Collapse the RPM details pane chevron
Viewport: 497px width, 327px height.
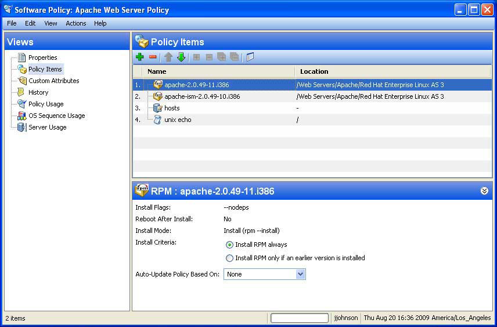(484, 191)
